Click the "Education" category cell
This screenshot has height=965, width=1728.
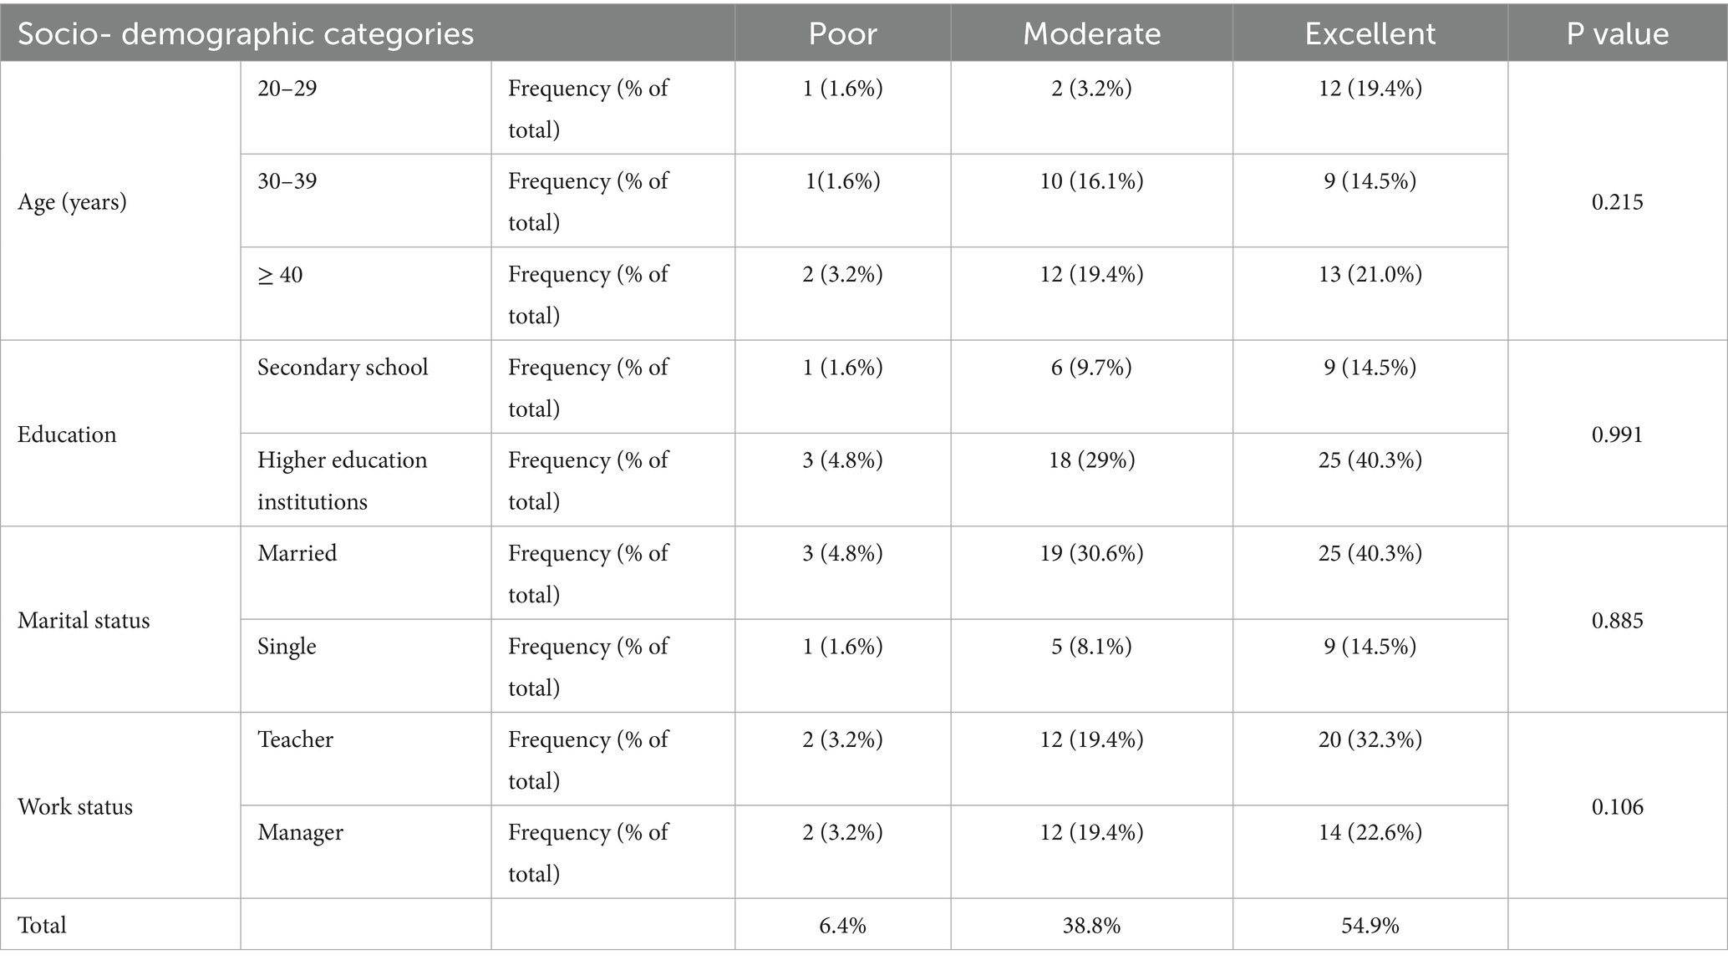(67, 434)
